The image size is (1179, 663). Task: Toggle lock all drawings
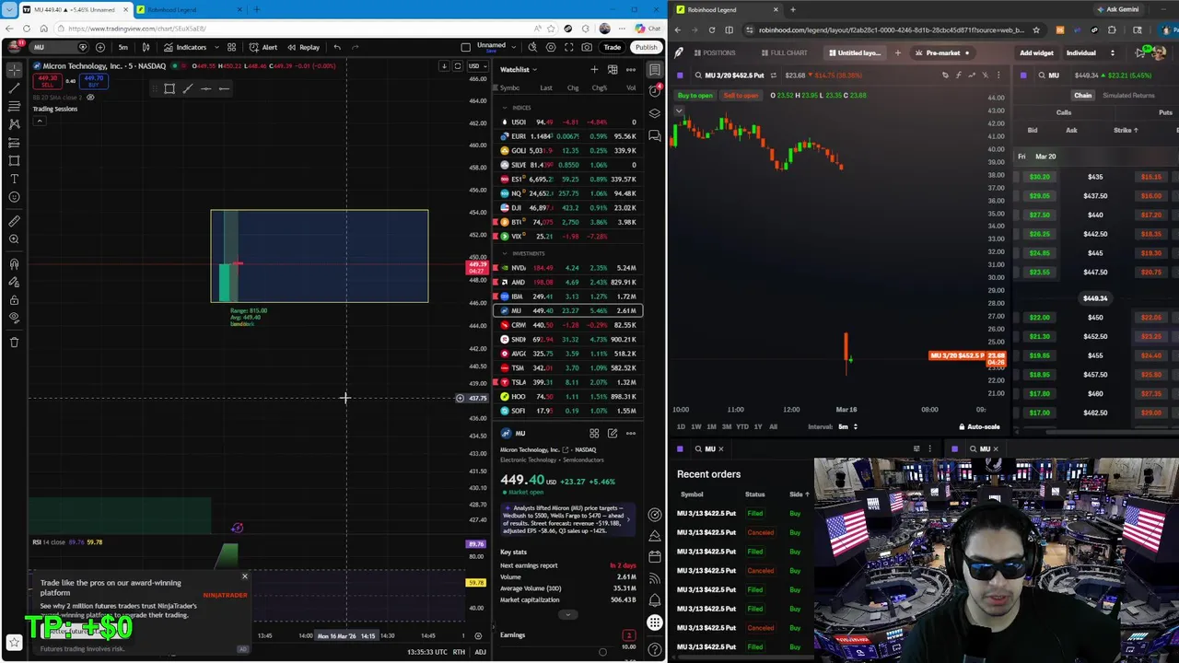click(x=14, y=300)
